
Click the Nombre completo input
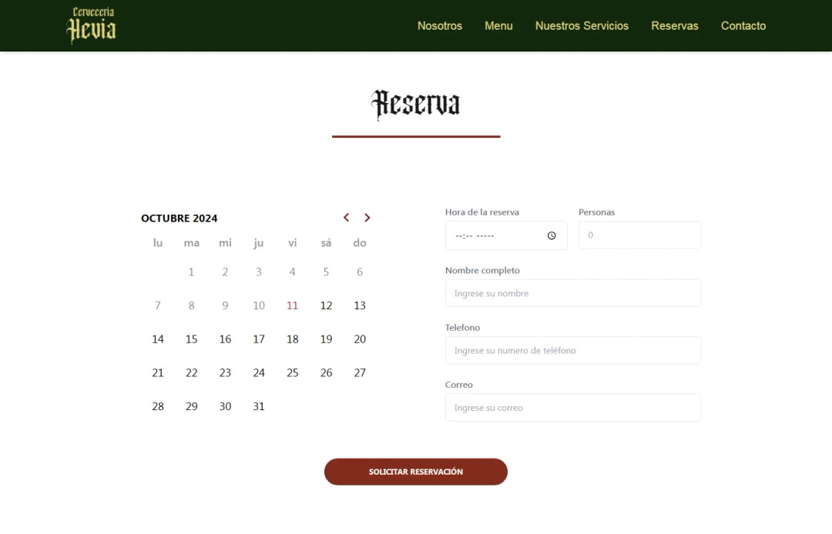573,293
